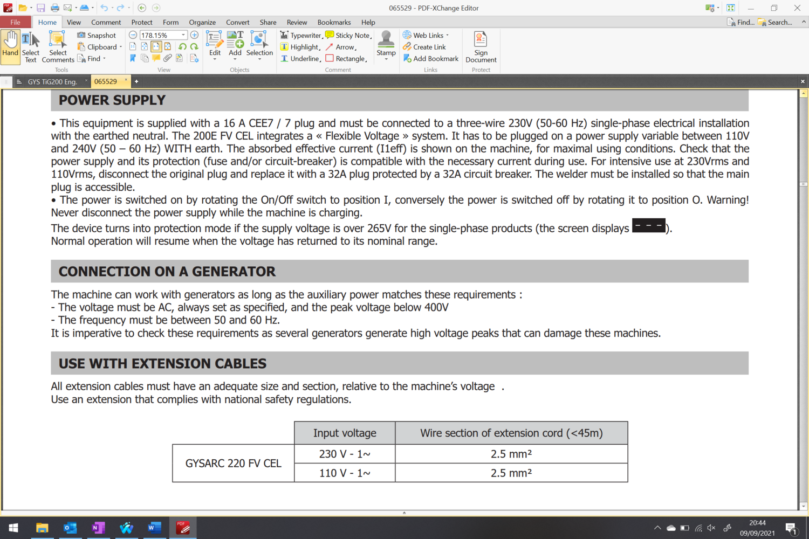
Task: Activate the Hand tool
Action: (10, 47)
